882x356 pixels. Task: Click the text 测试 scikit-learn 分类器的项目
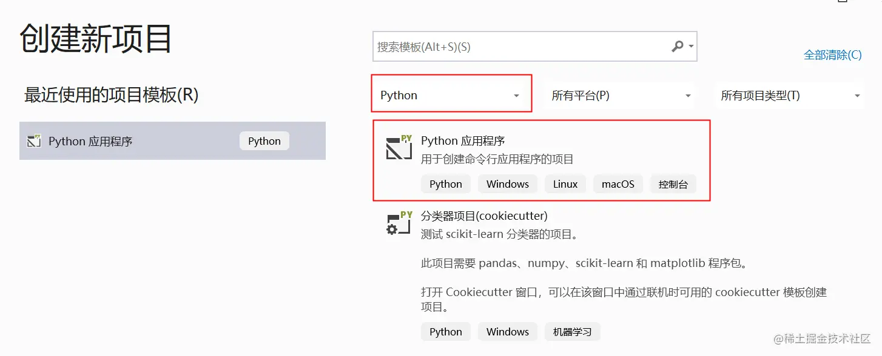500,234
